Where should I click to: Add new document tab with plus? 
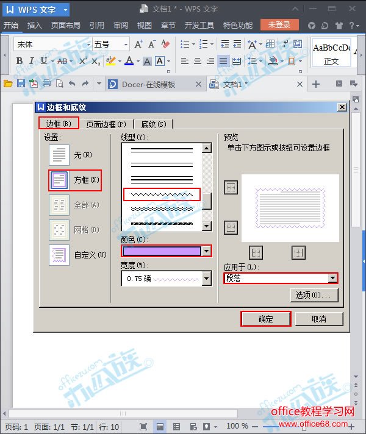pos(316,84)
